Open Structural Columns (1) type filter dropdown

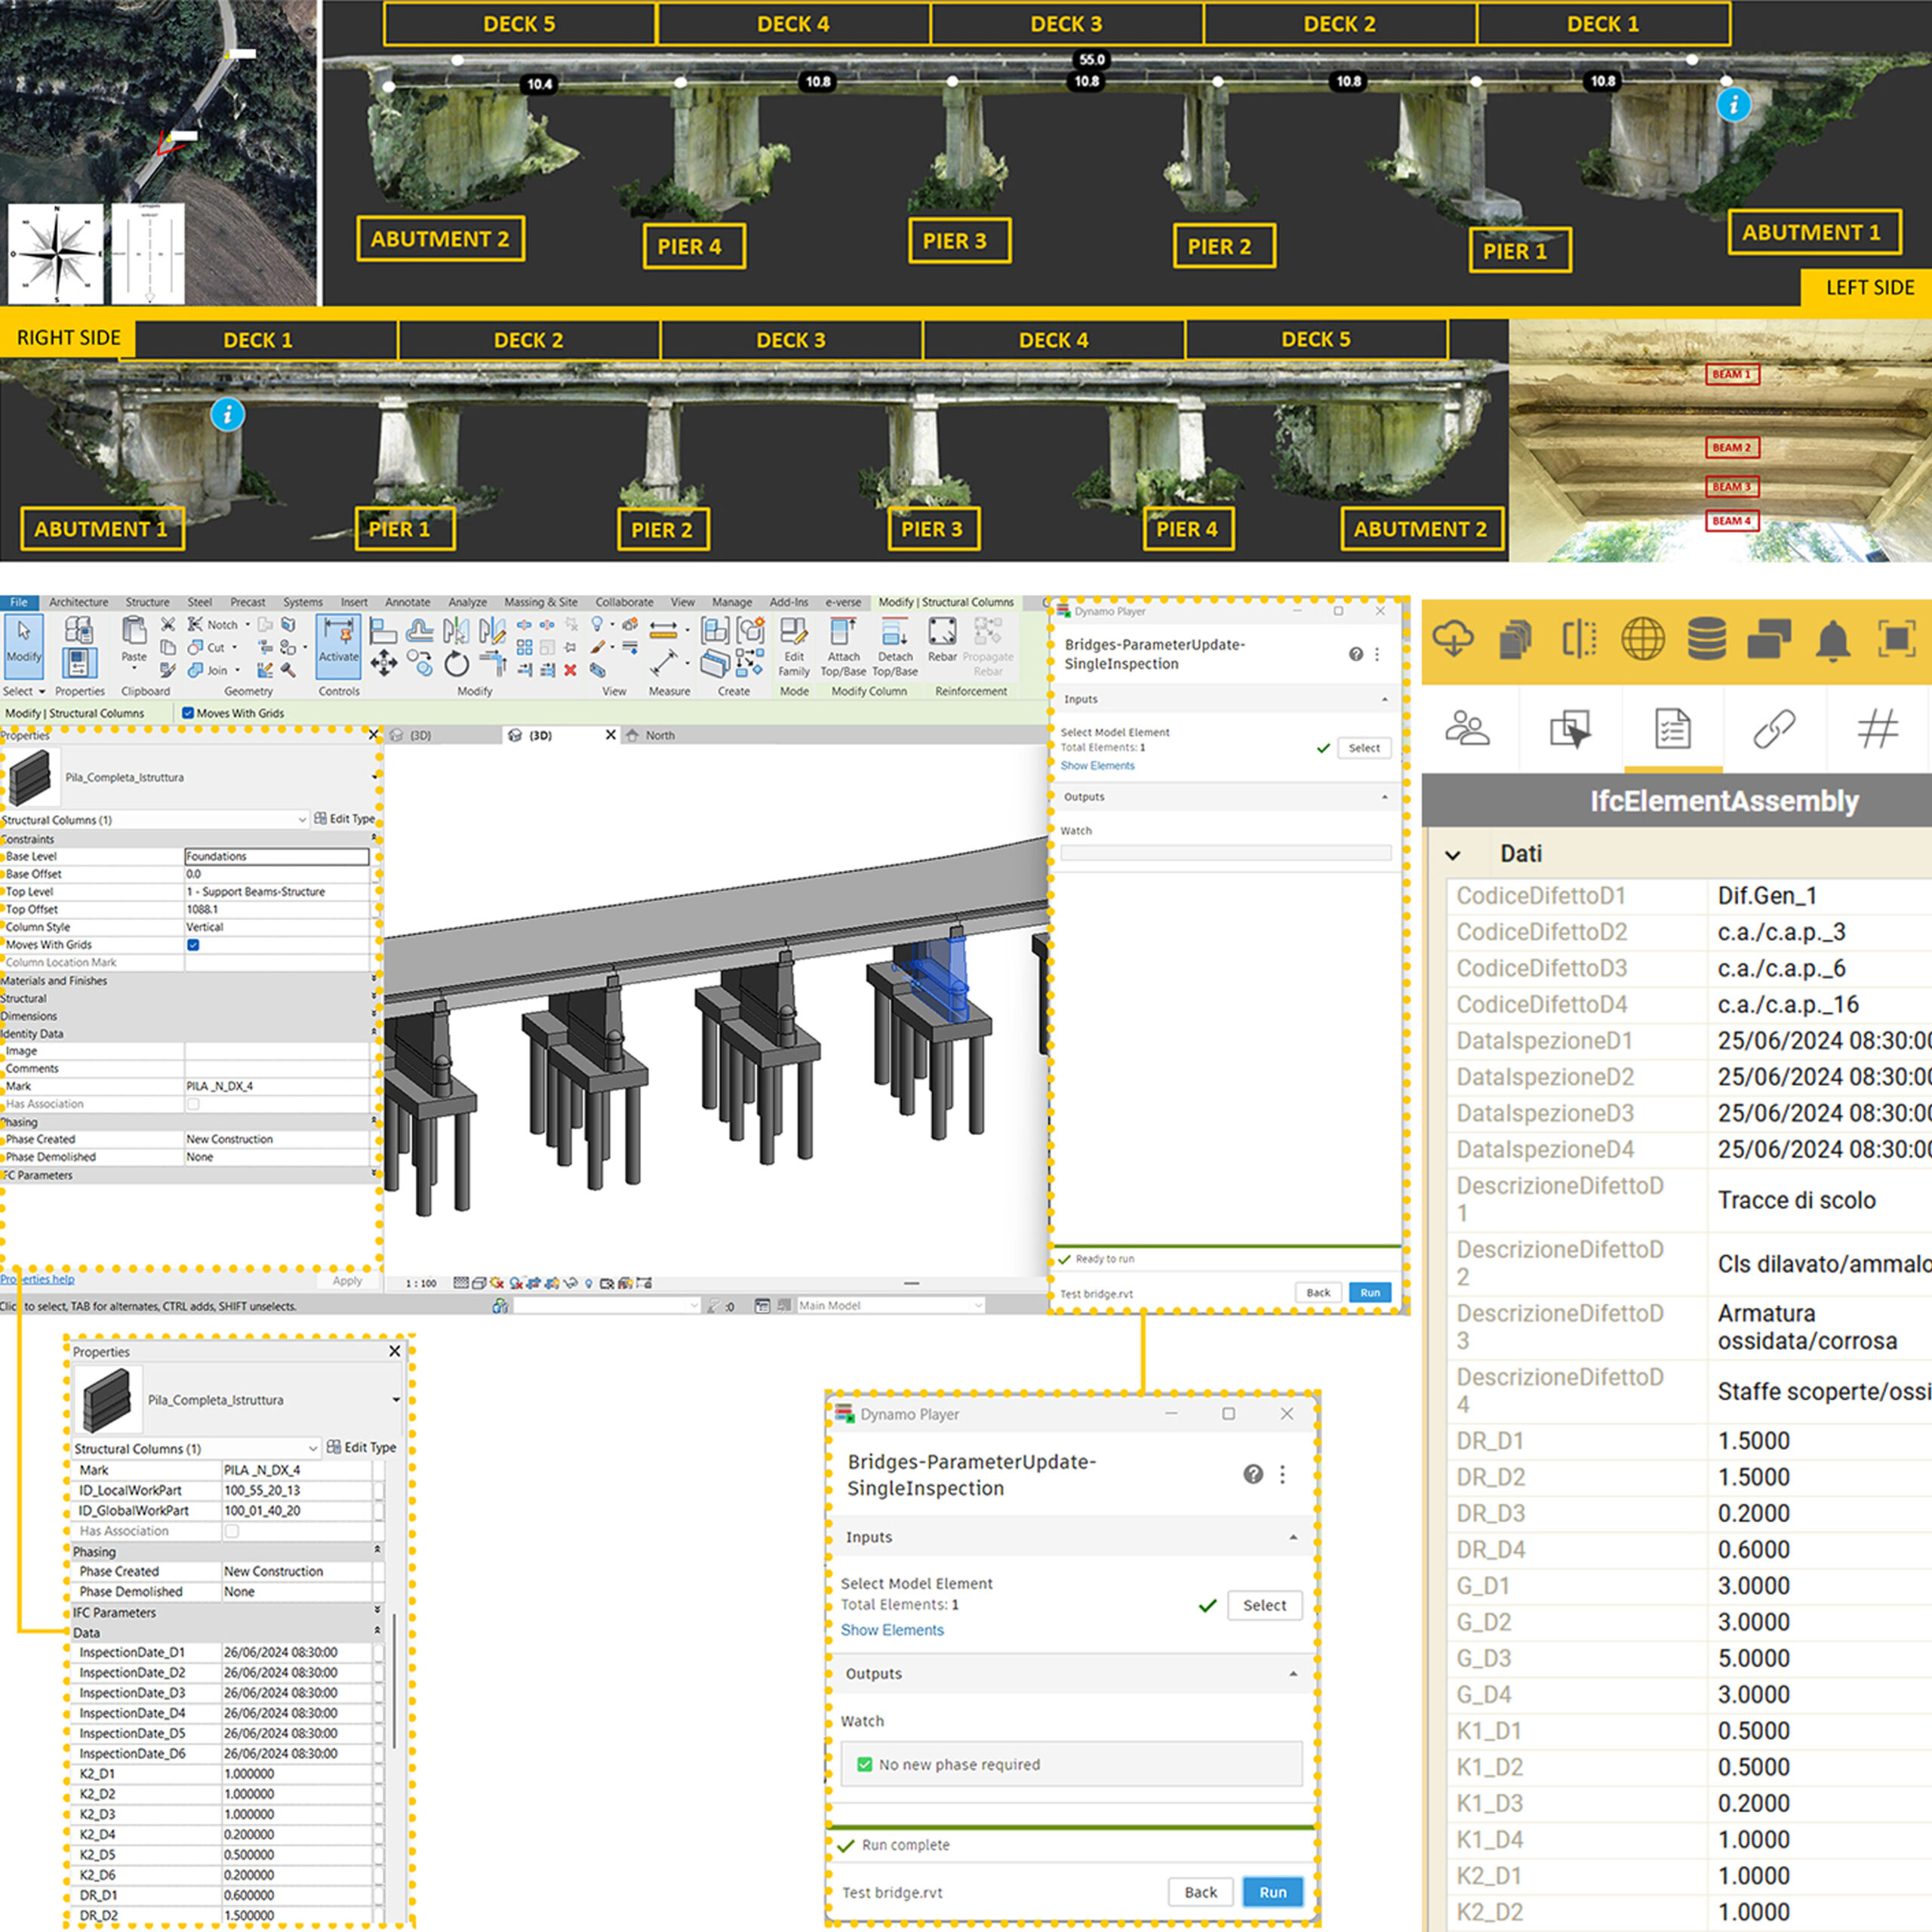[302, 820]
